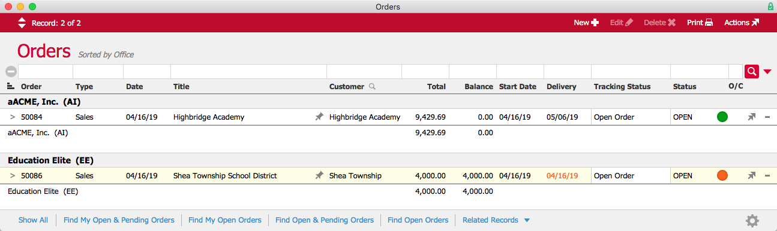Click the gray clear-filter minus icon
Image resolution: width=777 pixels, height=231 pixels.
coord(10,71)
